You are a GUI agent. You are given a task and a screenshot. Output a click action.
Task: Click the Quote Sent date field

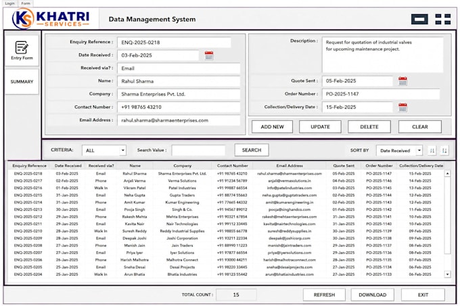[357, 81]
